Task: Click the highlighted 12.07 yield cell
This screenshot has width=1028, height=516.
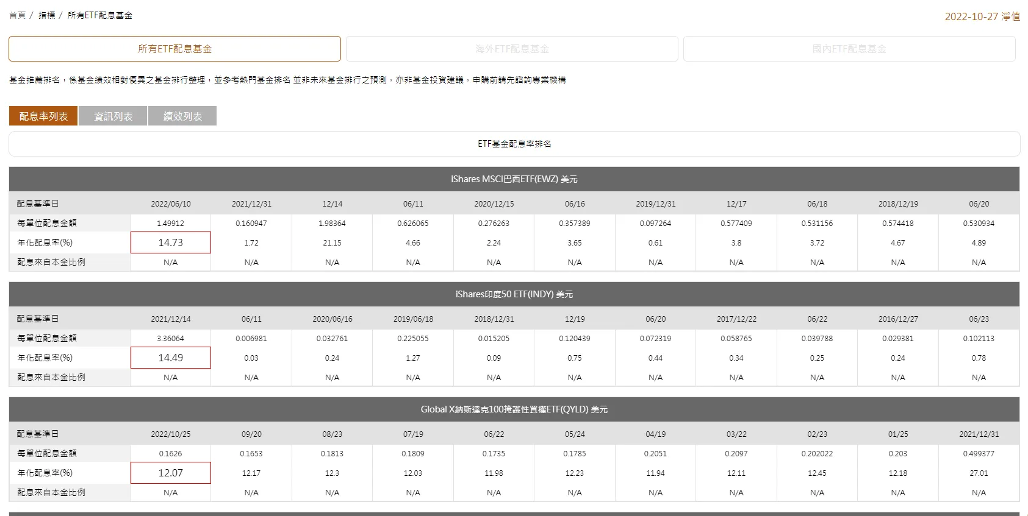Action: (x=171, y=473)
